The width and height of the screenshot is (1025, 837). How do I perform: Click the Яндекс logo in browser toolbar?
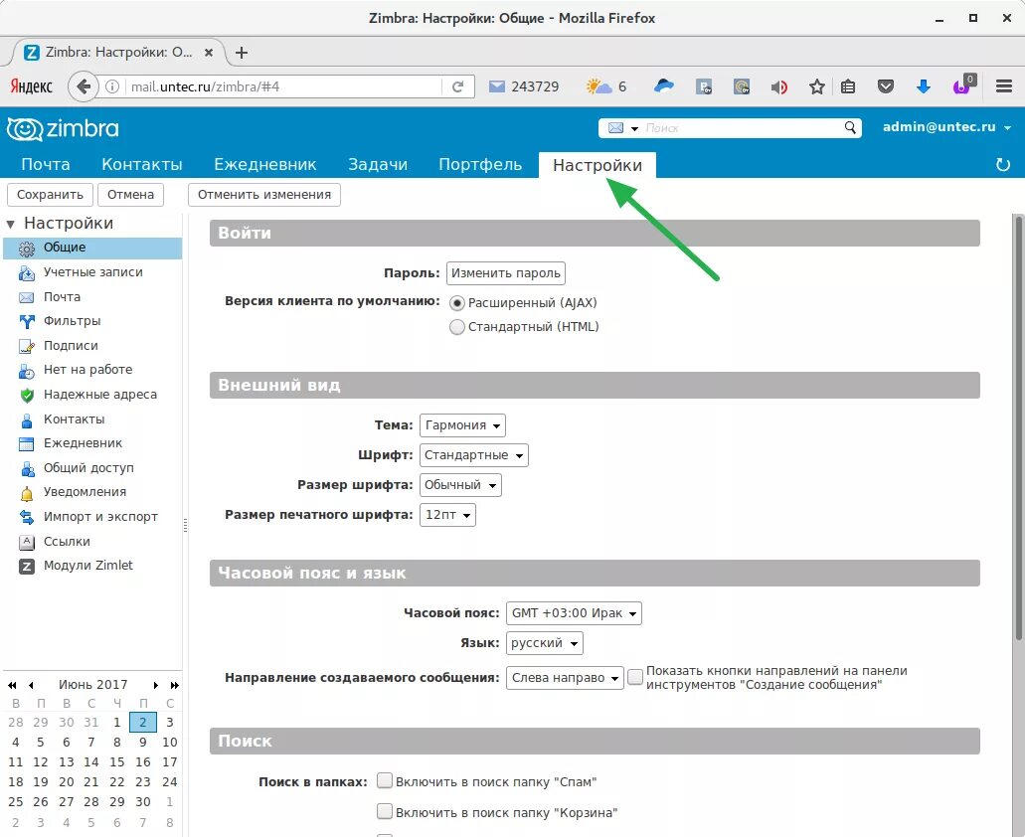[x=31, y=86]
